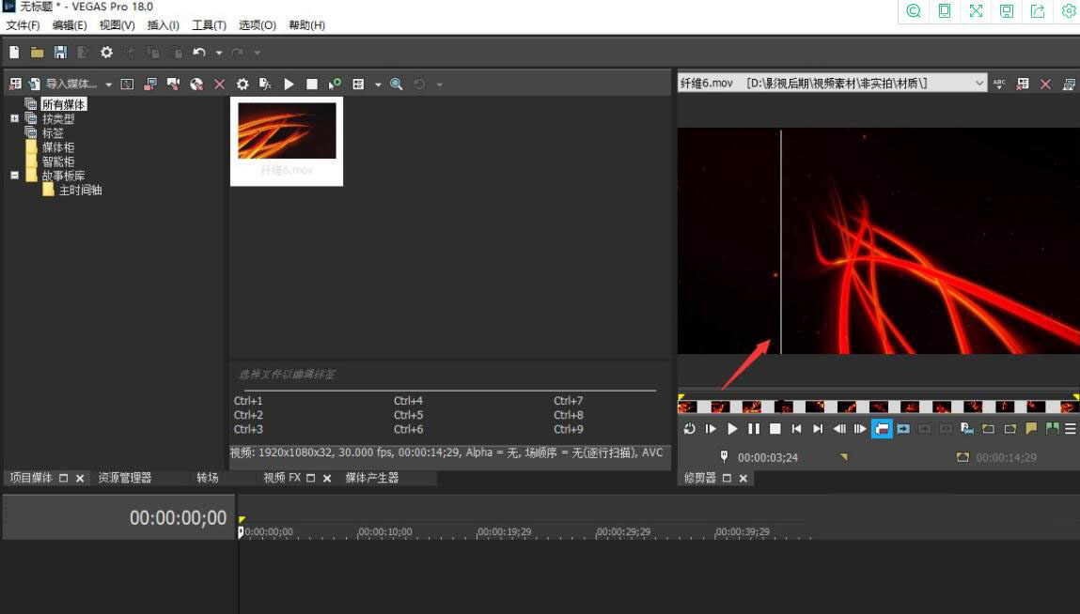Viewport: 1080px width, 614px height.
Task: Toggle spell check ABC icon in trimmer
Action: click(x=998, y=83)
